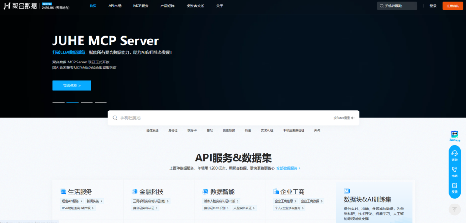466x223 pixels.
Task: Click the 生活服务 category icon
Action: 63,192
